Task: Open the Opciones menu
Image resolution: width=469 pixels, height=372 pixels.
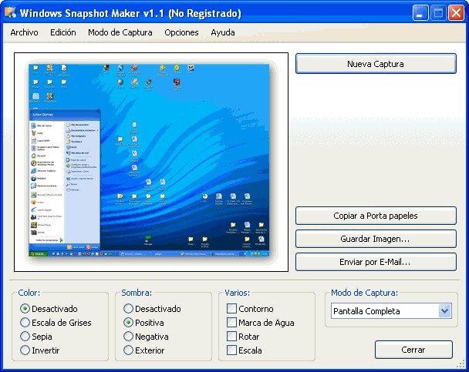Action: pyautogui.click(x=181, y=32)
